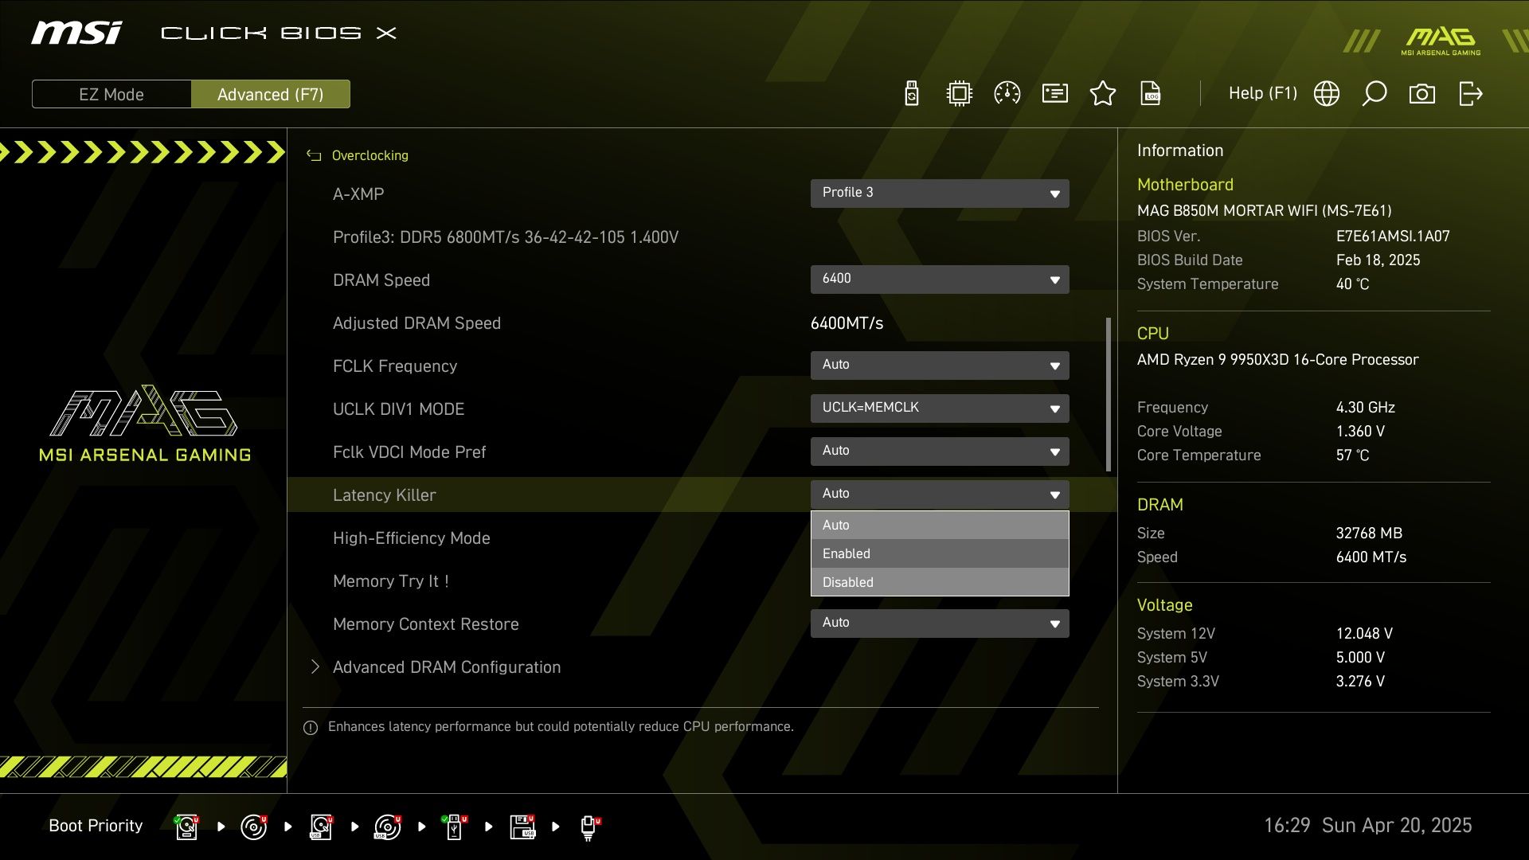Open the DRAM Speed 6400 dropdown
Viewport: 1529px width, 860px height.
(940, 279)
